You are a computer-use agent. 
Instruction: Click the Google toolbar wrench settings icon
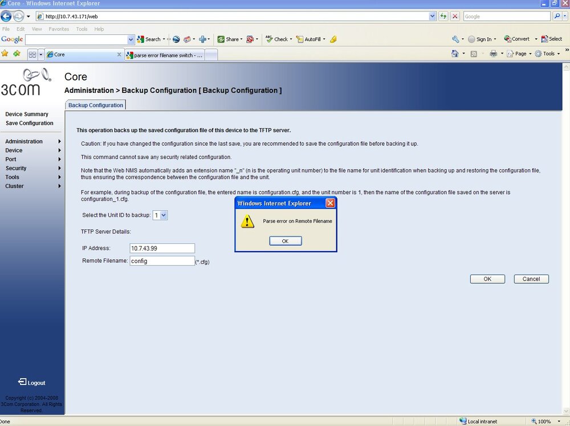coord(455,39)
